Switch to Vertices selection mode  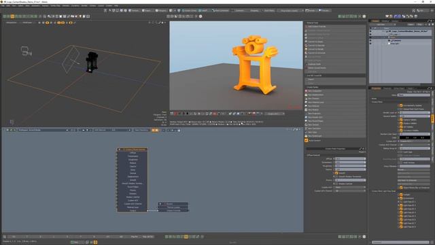point(135,11)
